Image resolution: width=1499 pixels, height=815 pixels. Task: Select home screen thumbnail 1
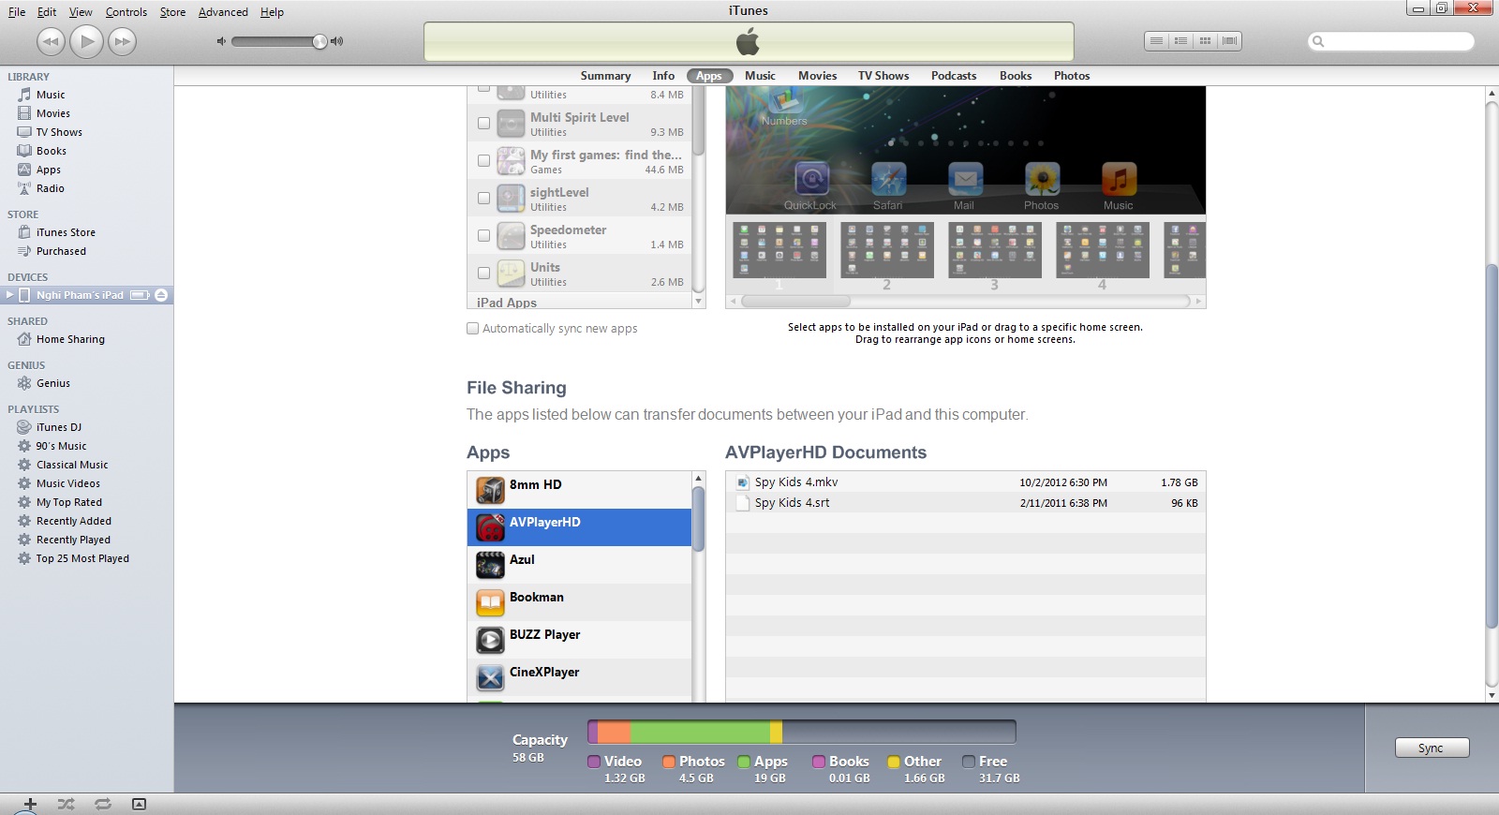click(779, 250)
